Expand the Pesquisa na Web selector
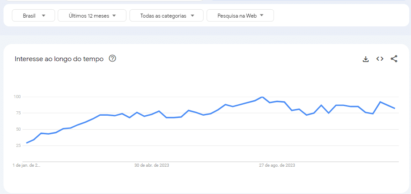Viewport: 411px width, 194px height. coord(241,15)
